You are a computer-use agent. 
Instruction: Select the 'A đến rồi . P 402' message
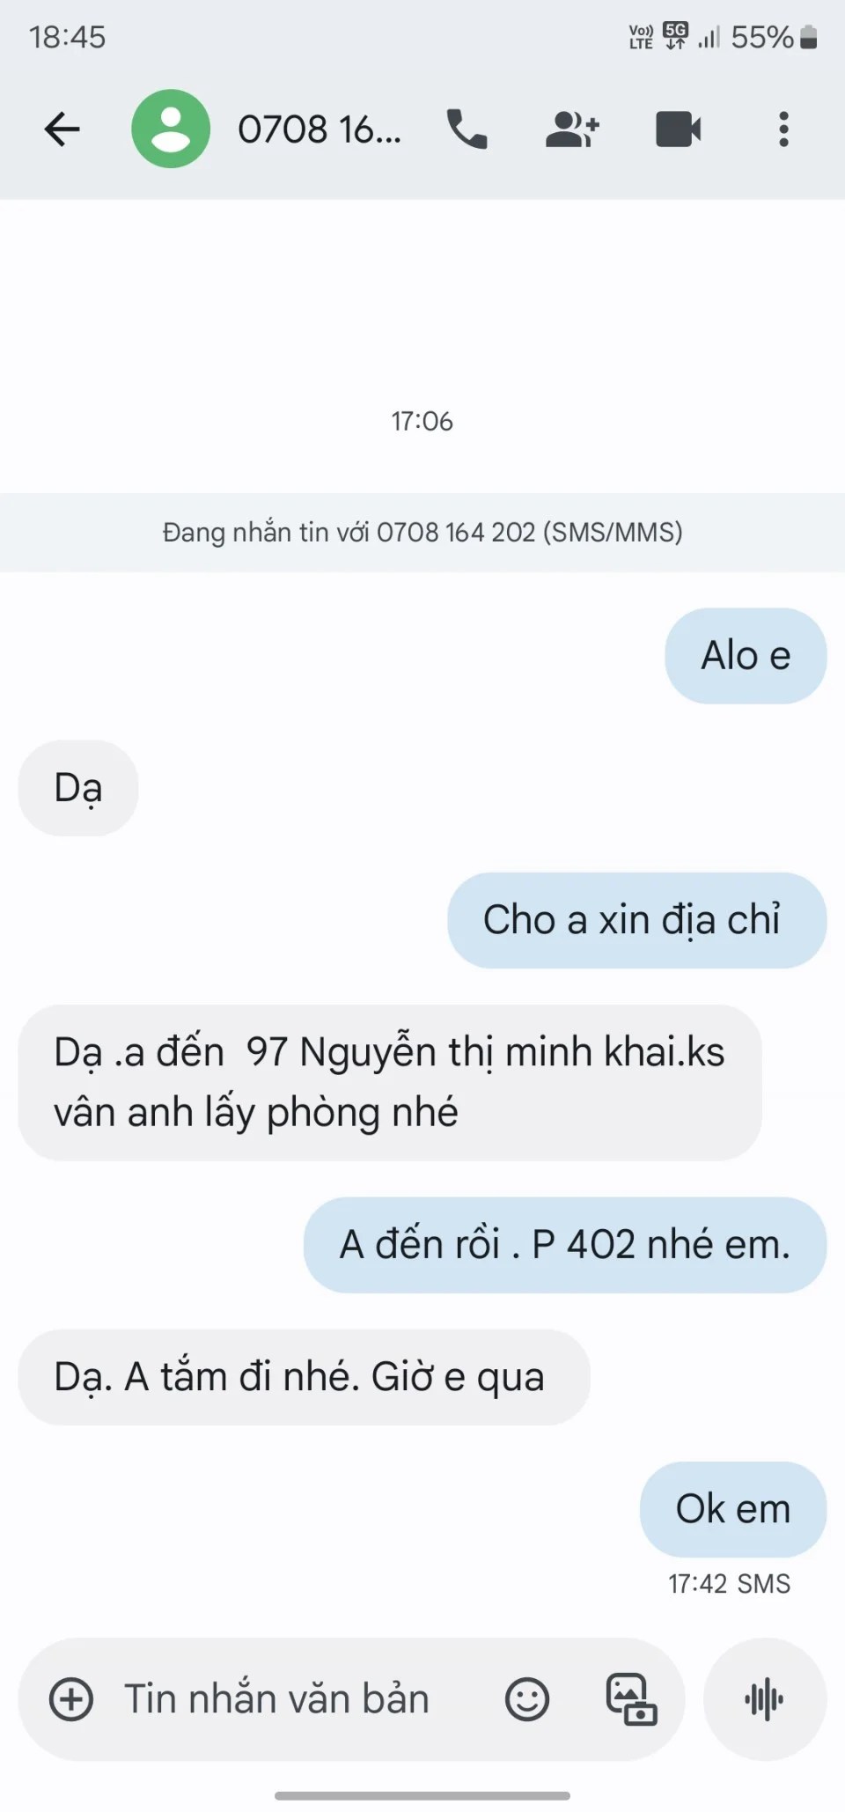click(565, 1245)
